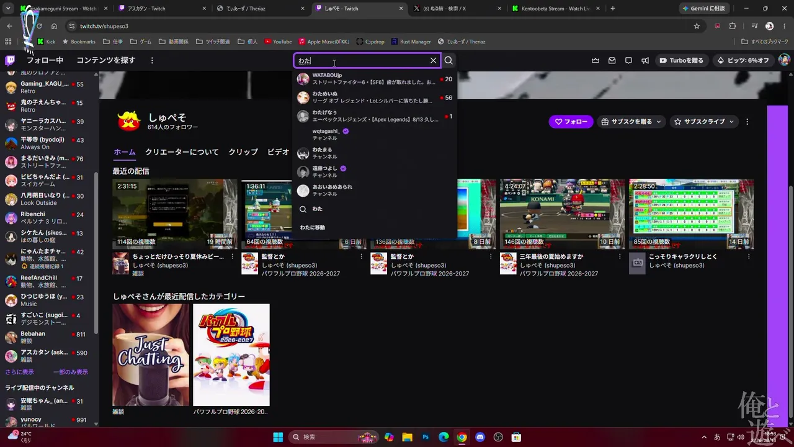Viewport: 794px width, 447px height.
Task: Select the WATABOUjp search suggestion
Action: (375, 79)
